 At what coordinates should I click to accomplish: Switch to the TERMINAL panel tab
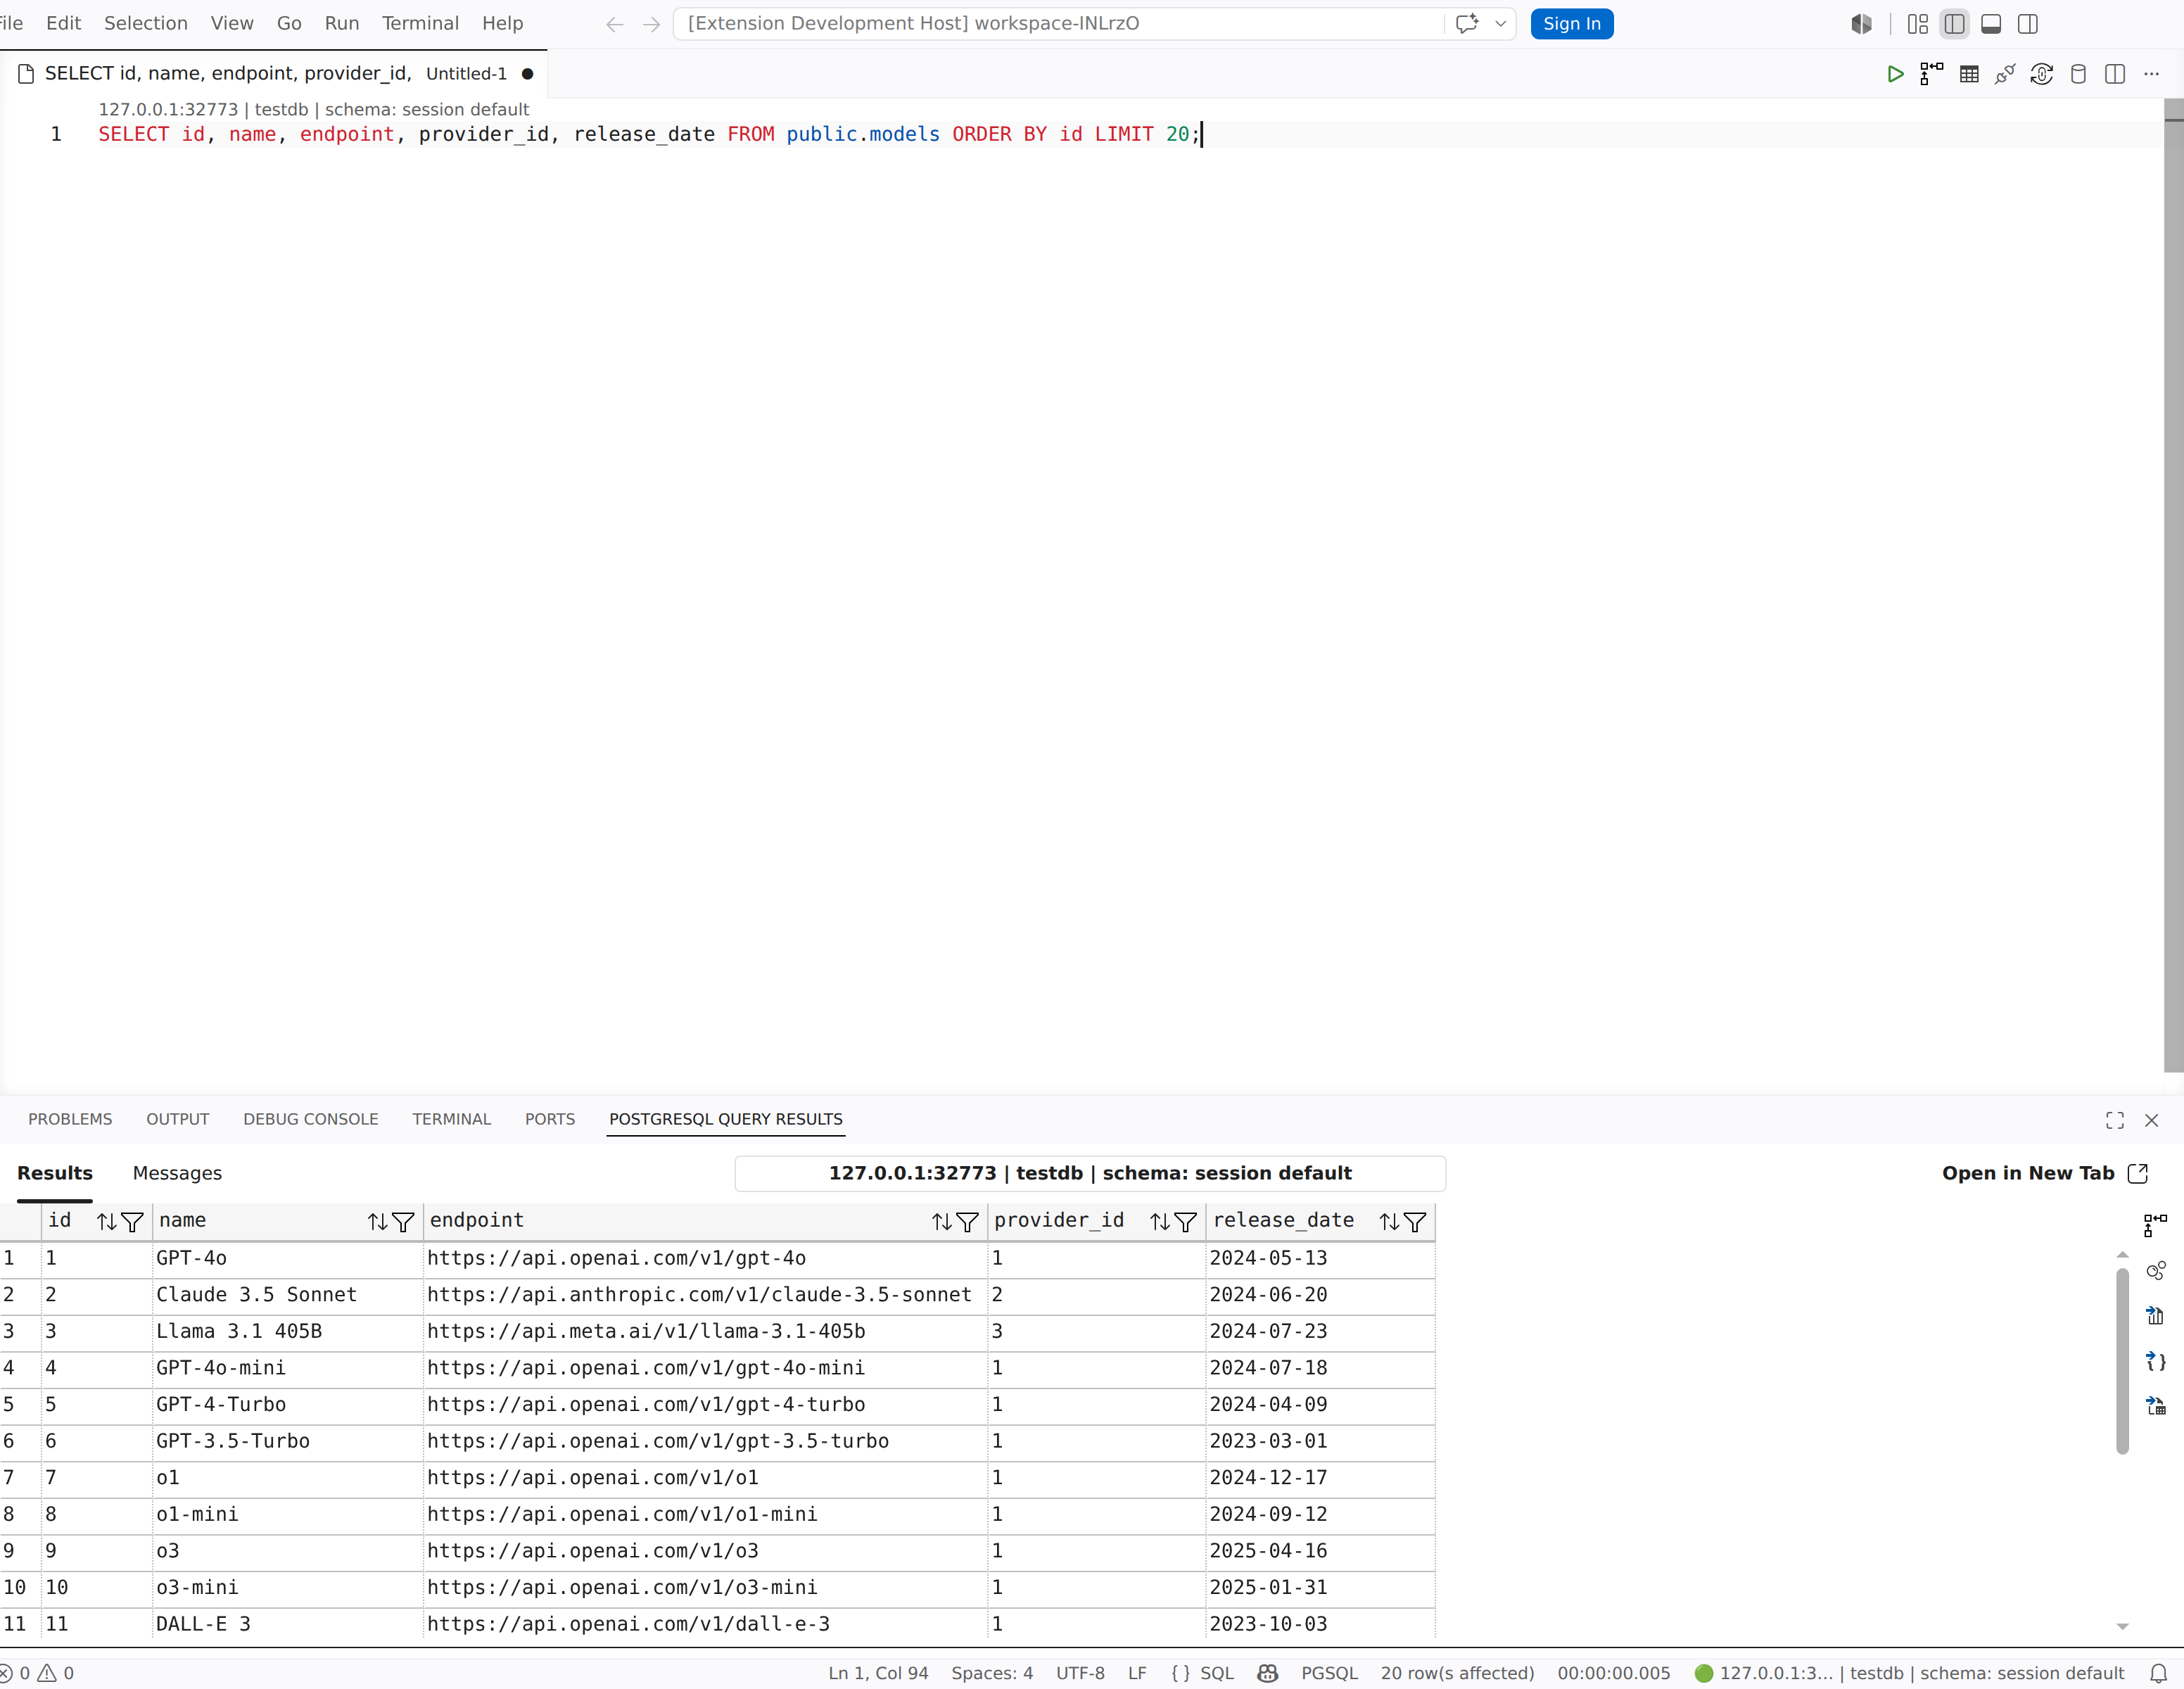click(452, 1119)
